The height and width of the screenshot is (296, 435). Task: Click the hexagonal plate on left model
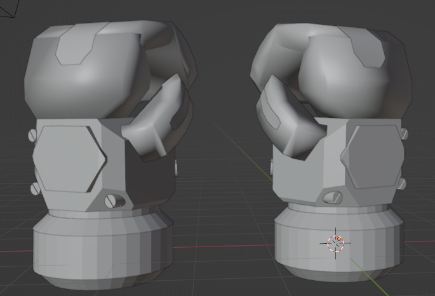pos(69,158)
